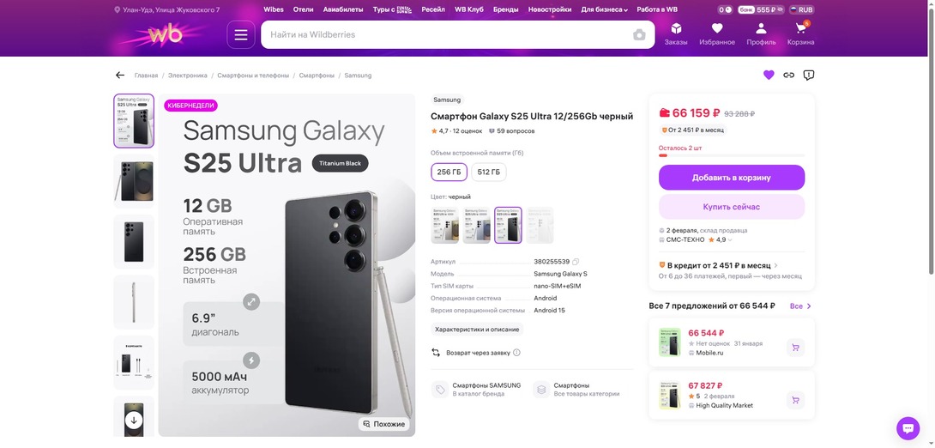Open the hamburger catalog menu
Screen dimensions: 935x448
point(241,35)
